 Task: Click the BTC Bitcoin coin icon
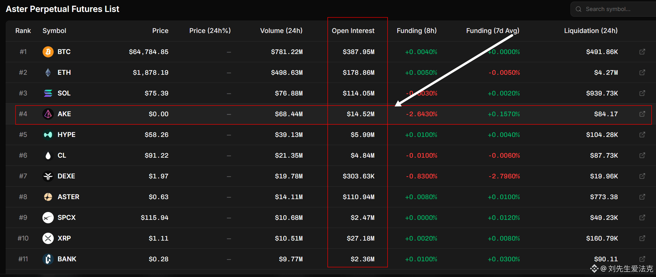tap(48, 52)
